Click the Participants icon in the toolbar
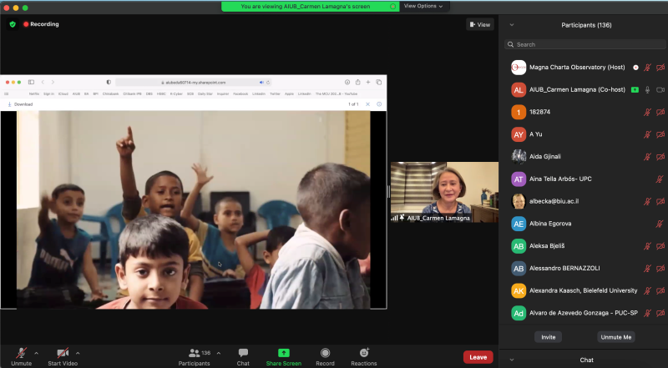Screen dimensions: 668x368 pos(194,353)
